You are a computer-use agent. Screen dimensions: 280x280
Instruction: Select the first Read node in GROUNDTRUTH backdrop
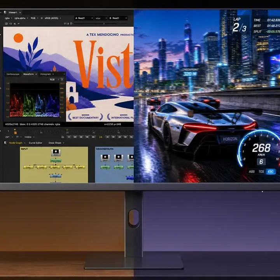click(x=105, y=158)
